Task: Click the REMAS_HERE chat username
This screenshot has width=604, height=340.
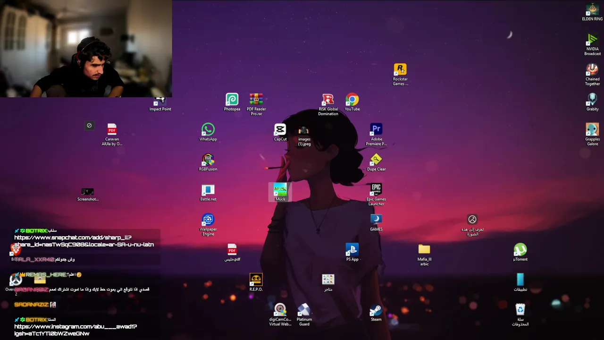Action: tap(46, 274)
